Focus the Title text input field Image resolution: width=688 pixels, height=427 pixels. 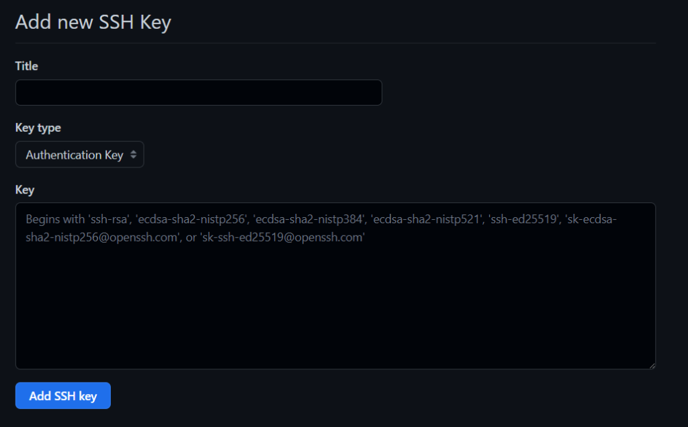pos(199,92)
